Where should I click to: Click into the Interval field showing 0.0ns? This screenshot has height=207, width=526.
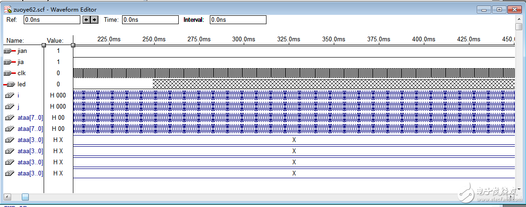click(238, 20)
